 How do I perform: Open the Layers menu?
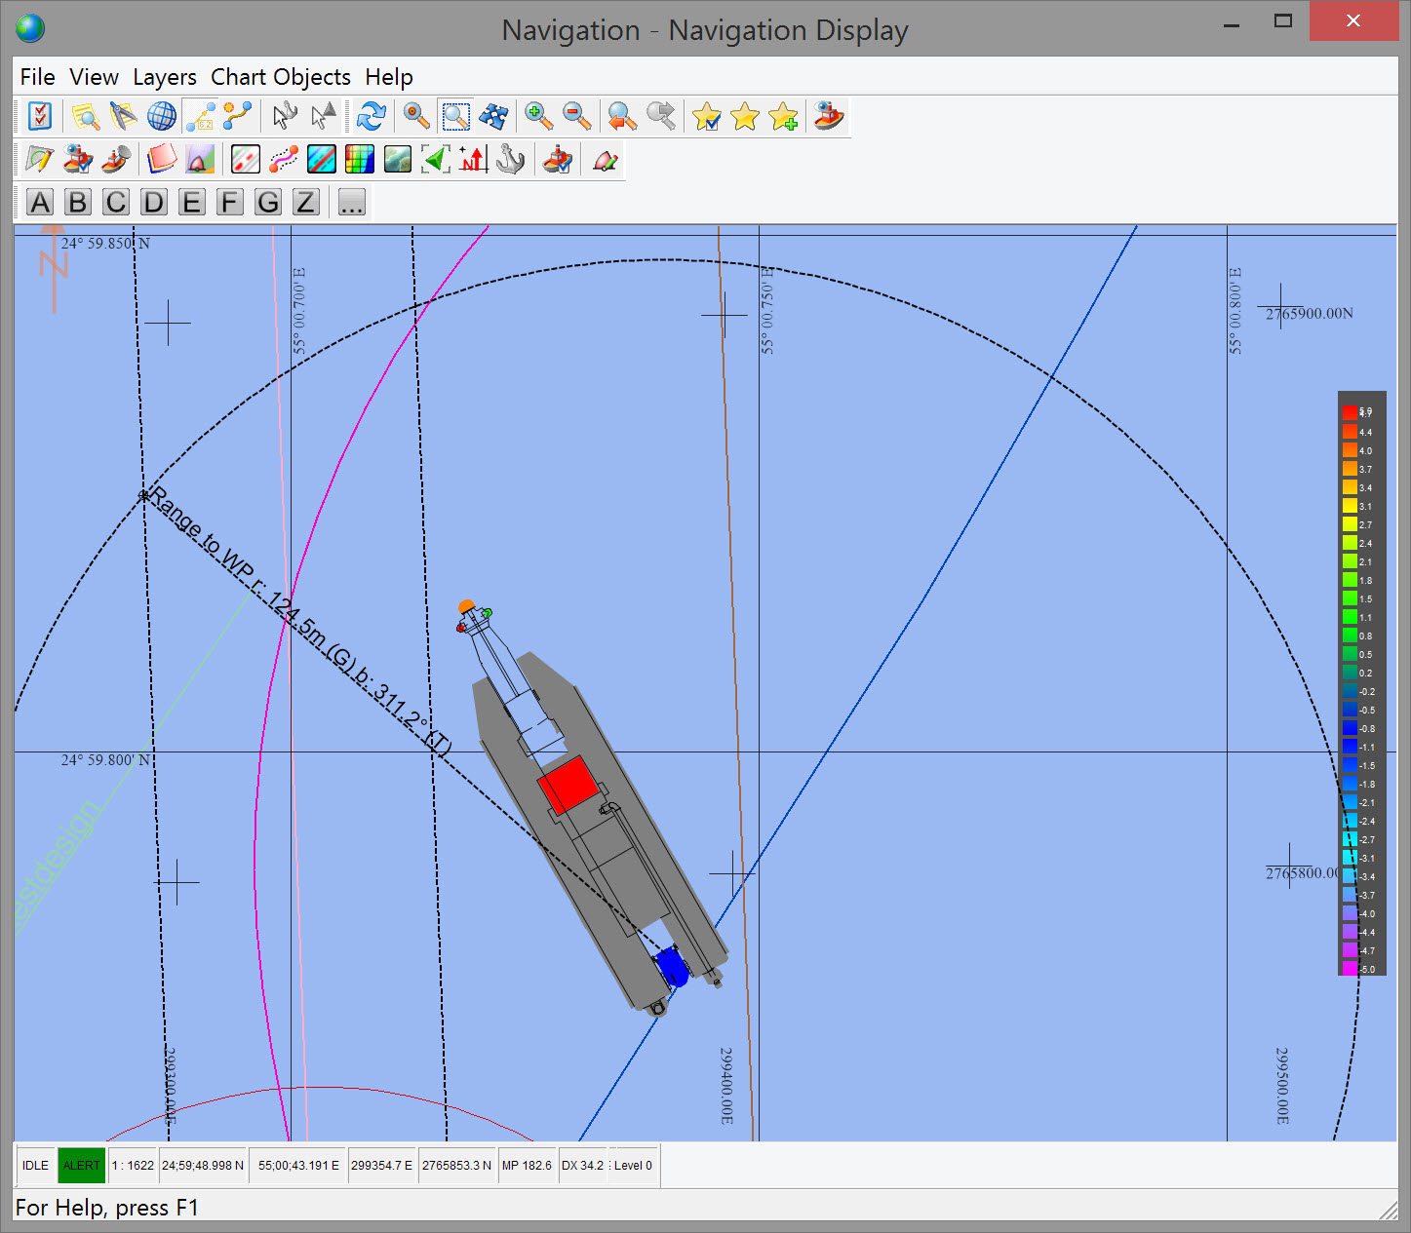pos(164,77)
